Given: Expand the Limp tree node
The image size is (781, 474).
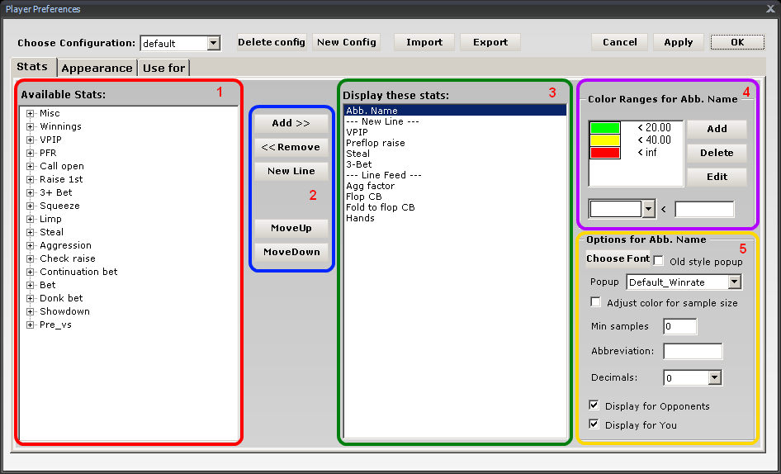Looking at the screenshot, I should (31, 220).
